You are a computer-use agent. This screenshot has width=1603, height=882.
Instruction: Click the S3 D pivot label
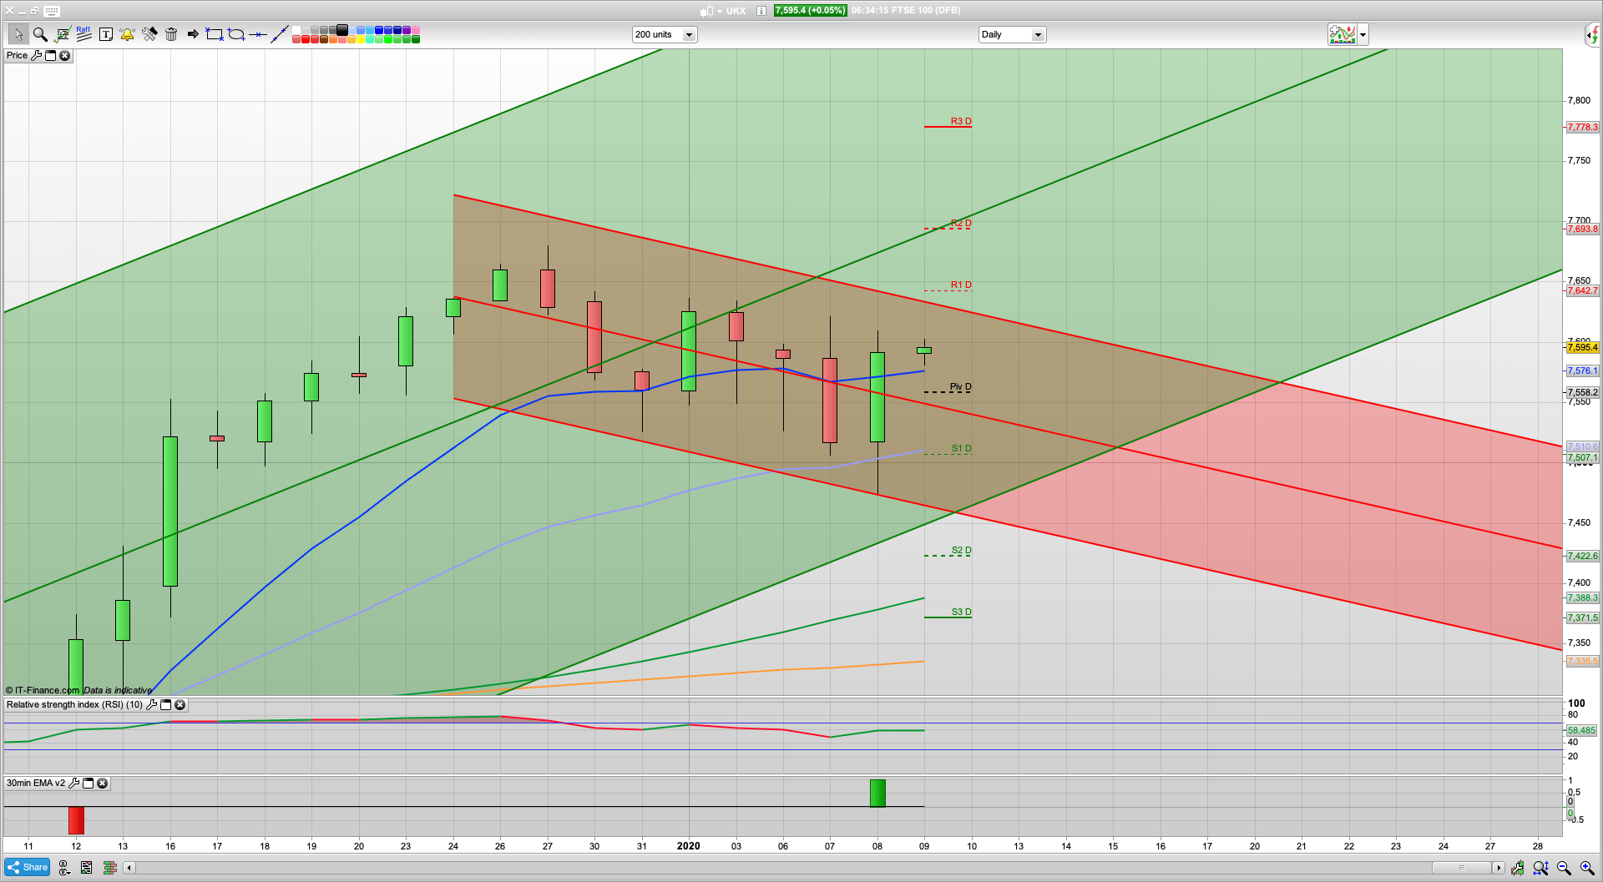tap(962, 612)
